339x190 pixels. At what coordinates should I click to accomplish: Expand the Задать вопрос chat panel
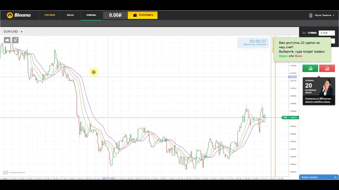(319, 177)
